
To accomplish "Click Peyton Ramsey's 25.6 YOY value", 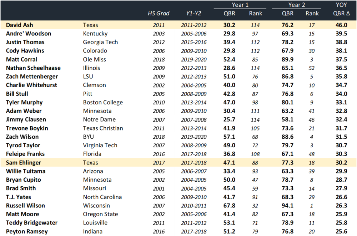I will click(341, 231).
